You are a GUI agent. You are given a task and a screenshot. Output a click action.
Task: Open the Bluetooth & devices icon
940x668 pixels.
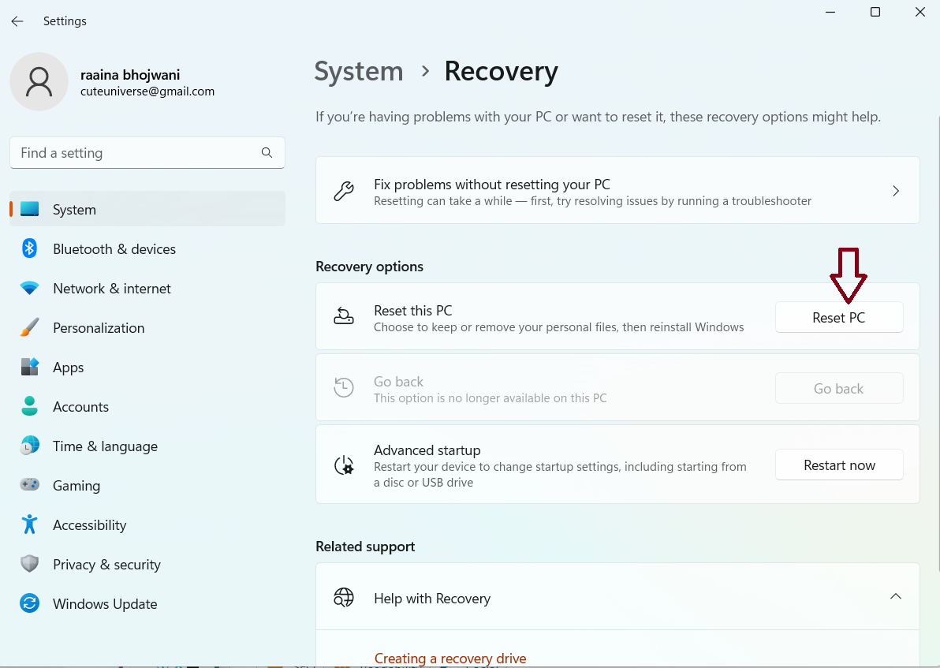coord(30,249)
